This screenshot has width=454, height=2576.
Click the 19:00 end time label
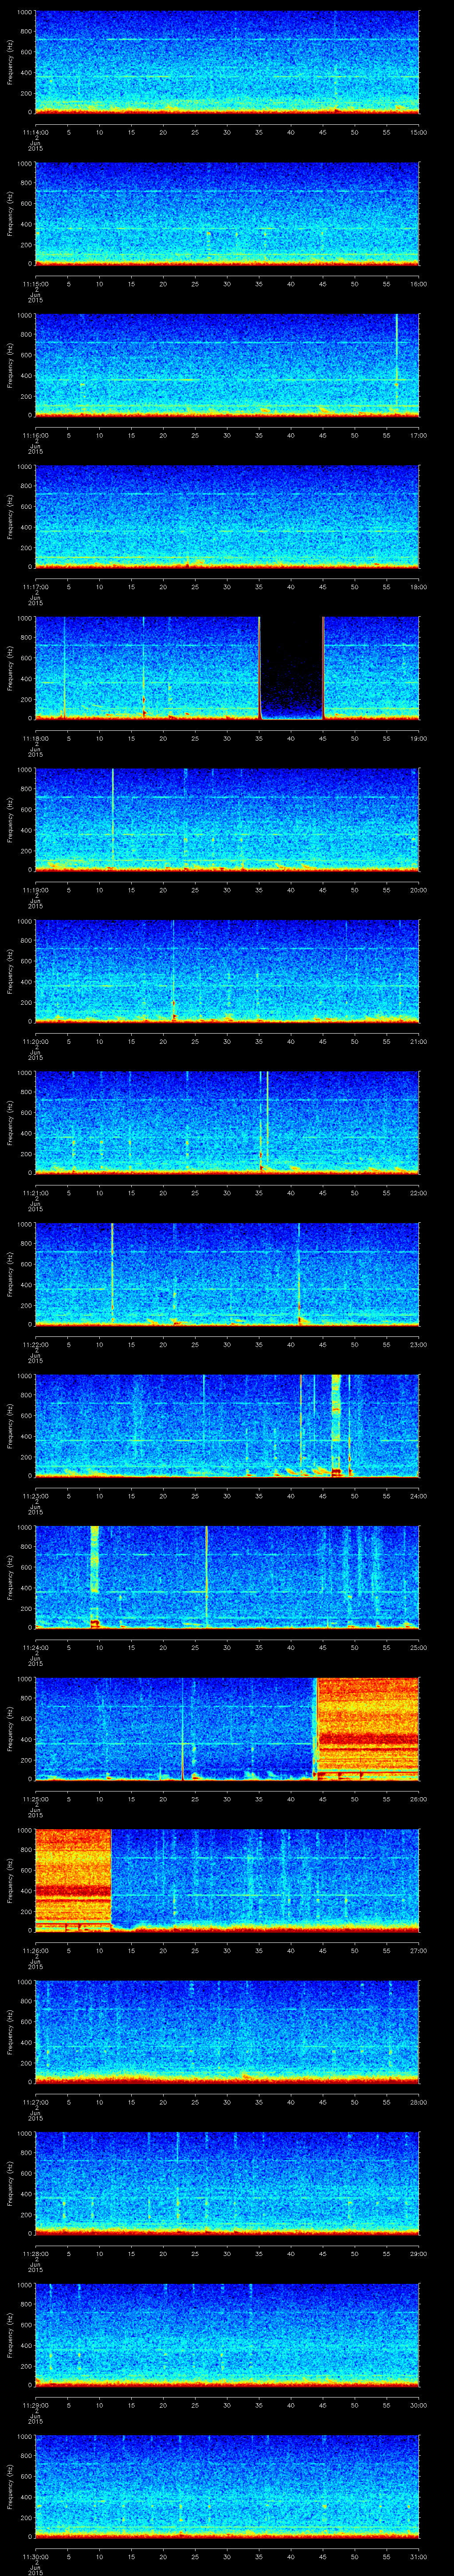click(x=418, y=738)
